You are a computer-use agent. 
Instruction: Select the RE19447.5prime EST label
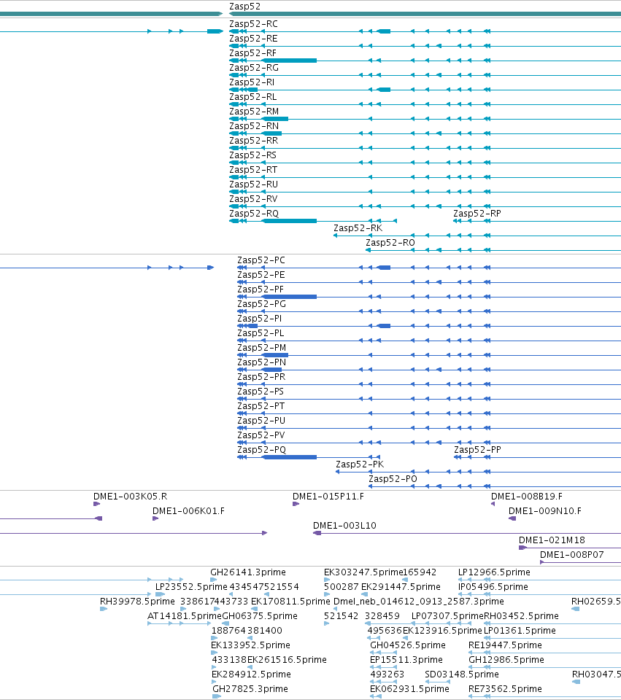[x=505, y=645]
